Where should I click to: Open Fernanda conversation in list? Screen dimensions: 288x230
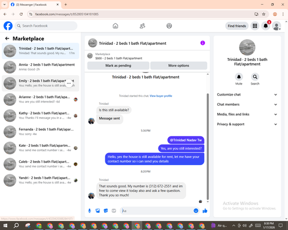coord(40,132)
